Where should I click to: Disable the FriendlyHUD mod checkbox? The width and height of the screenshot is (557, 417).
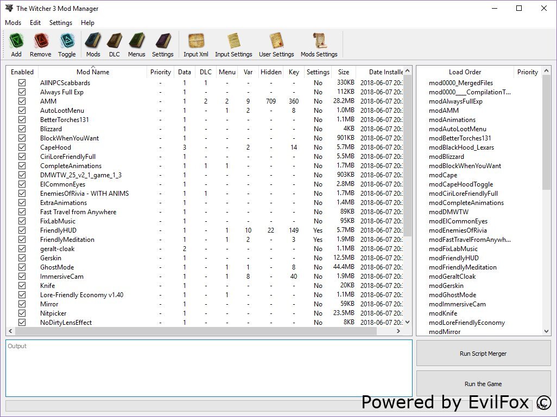[22, 230]
